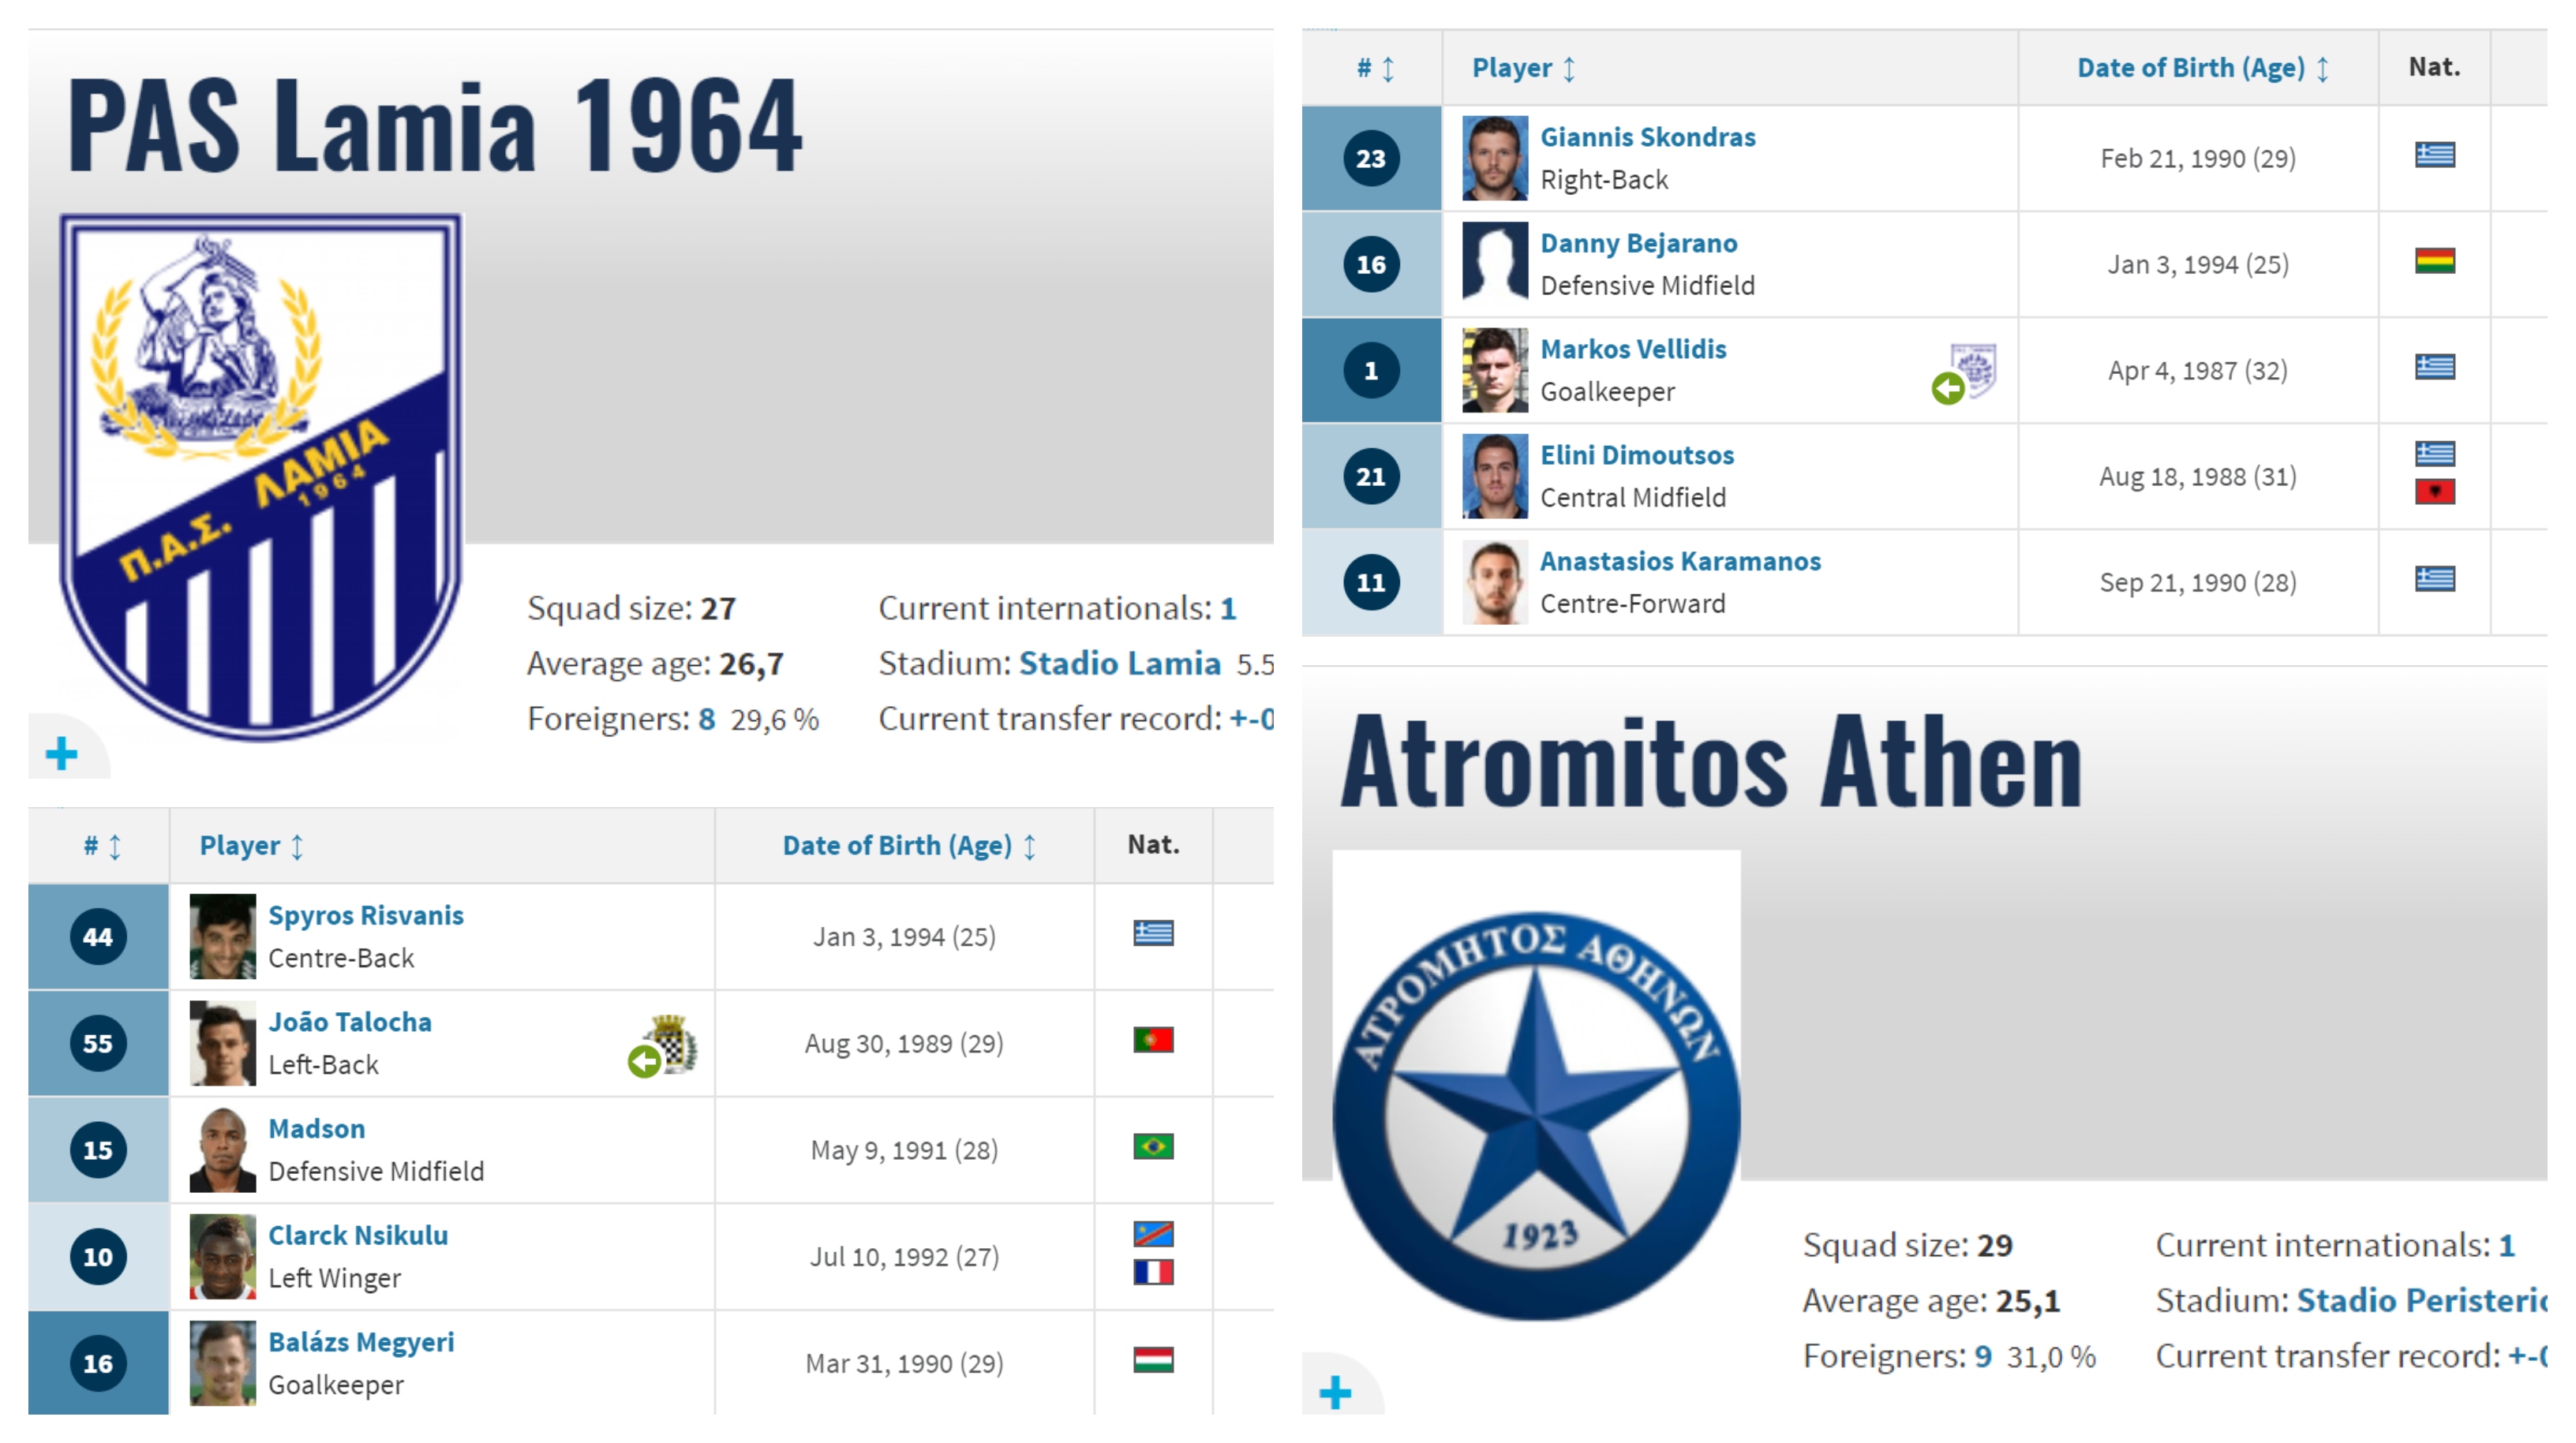2576x1443 pixels.
Task: Expand PAS Lamia details with plus icon
Action: pos(62,753)
